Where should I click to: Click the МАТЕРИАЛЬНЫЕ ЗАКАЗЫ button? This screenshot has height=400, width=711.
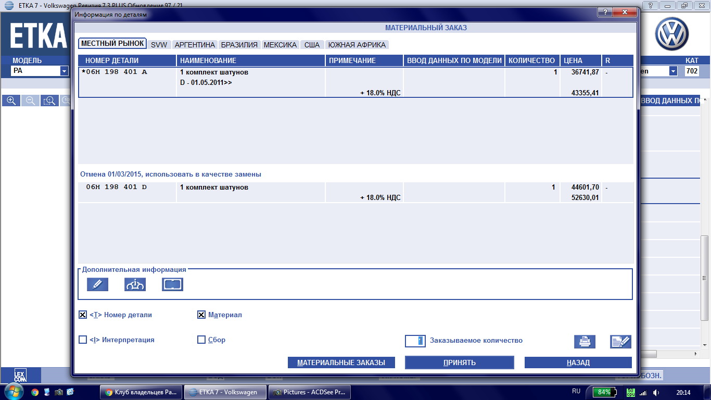pyautogui.click(x=341, y=362)
